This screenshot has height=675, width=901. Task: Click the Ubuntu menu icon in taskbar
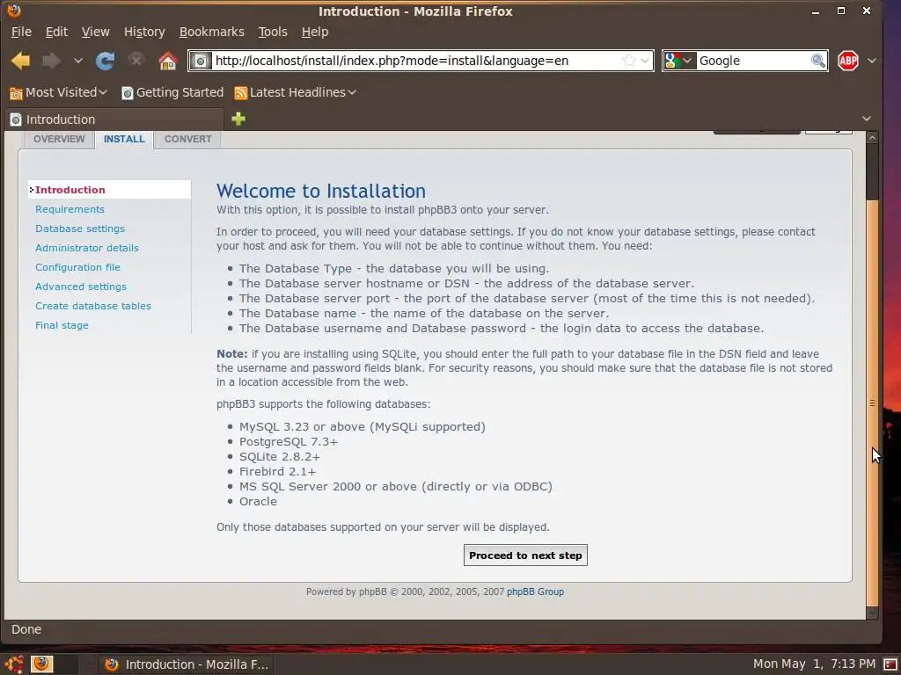coord(14,664)
